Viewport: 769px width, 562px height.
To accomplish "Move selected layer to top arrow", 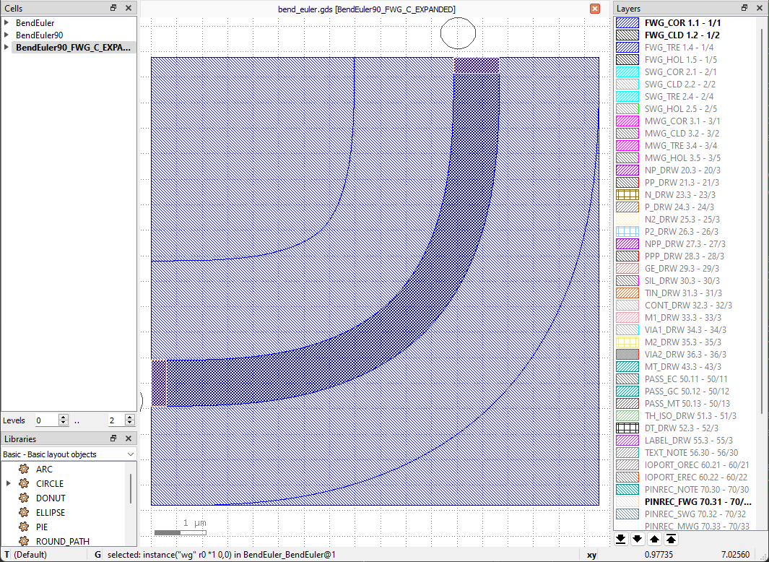I will point(671,539).
